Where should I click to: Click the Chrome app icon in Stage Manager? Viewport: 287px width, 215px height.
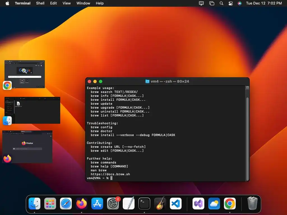coord(7,85)
